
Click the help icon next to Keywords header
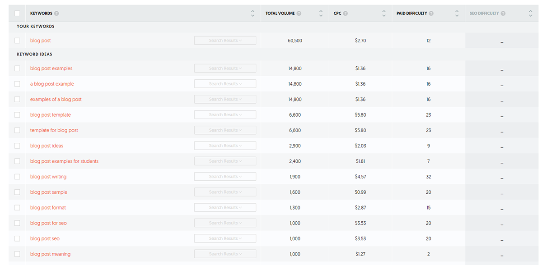tap(56, 14)
